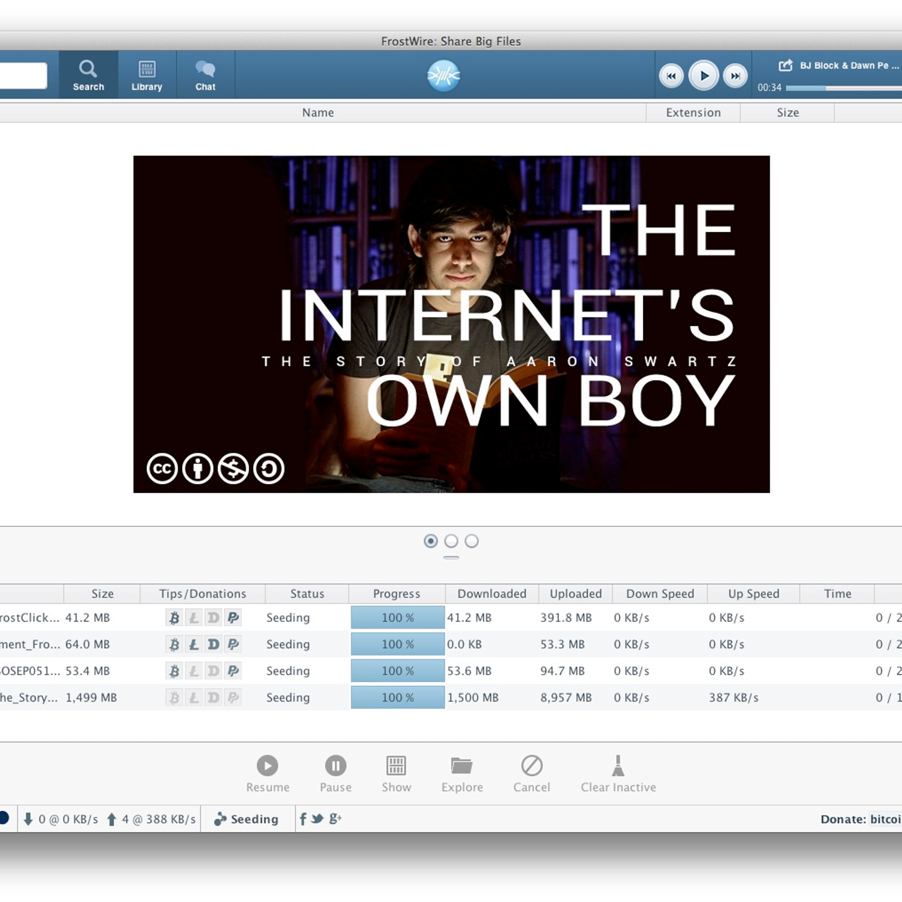
Task: Open FrostWire Google Plus page
Action: coord(335,819)
